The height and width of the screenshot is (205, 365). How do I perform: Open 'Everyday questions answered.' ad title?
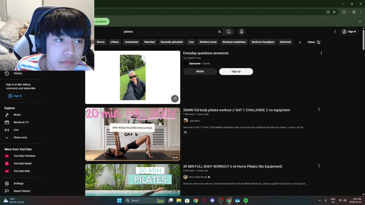click(206, 53)
